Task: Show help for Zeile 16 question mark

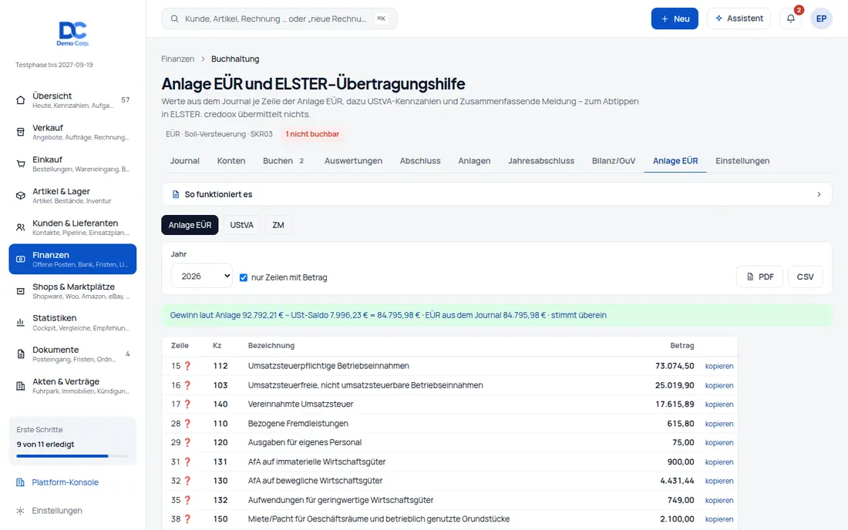Action: point(187,385)
